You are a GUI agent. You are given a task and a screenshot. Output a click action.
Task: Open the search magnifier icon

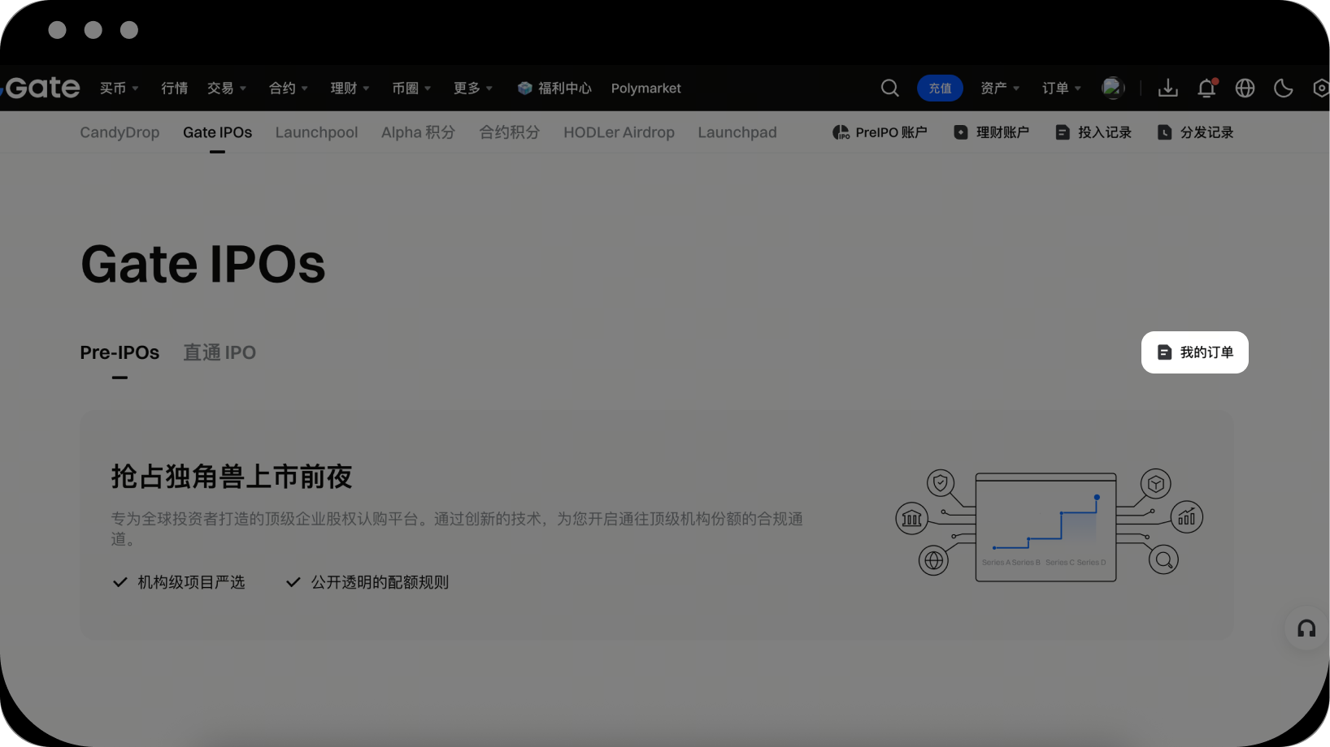(890, 88)
